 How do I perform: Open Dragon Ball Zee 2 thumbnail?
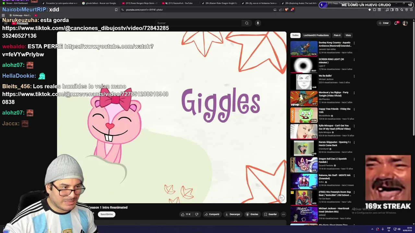click(x=304, y=165)
